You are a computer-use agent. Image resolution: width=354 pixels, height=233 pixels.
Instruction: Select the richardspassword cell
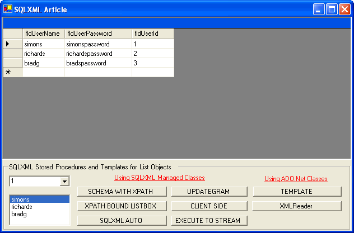point(98,53)
